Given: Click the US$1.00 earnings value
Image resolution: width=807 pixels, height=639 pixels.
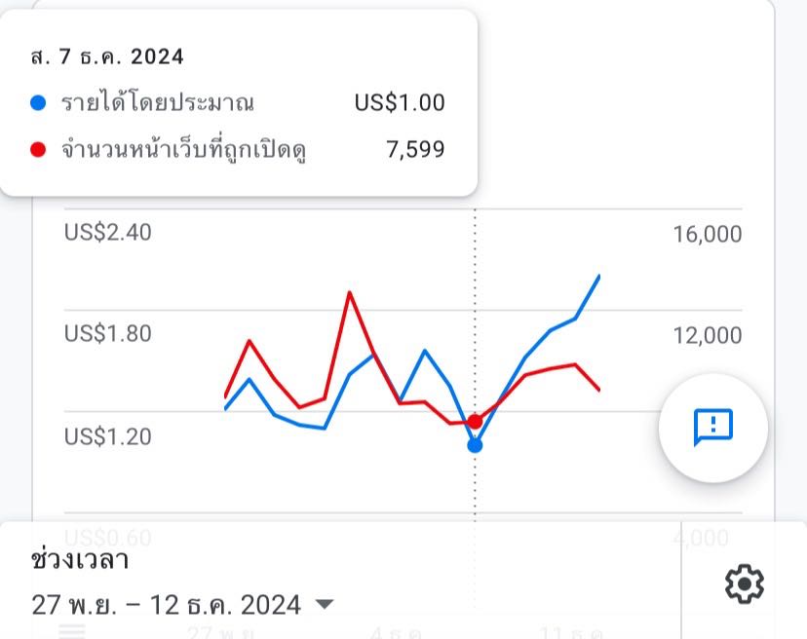Looking at the screenshot, I should (400, 102).
